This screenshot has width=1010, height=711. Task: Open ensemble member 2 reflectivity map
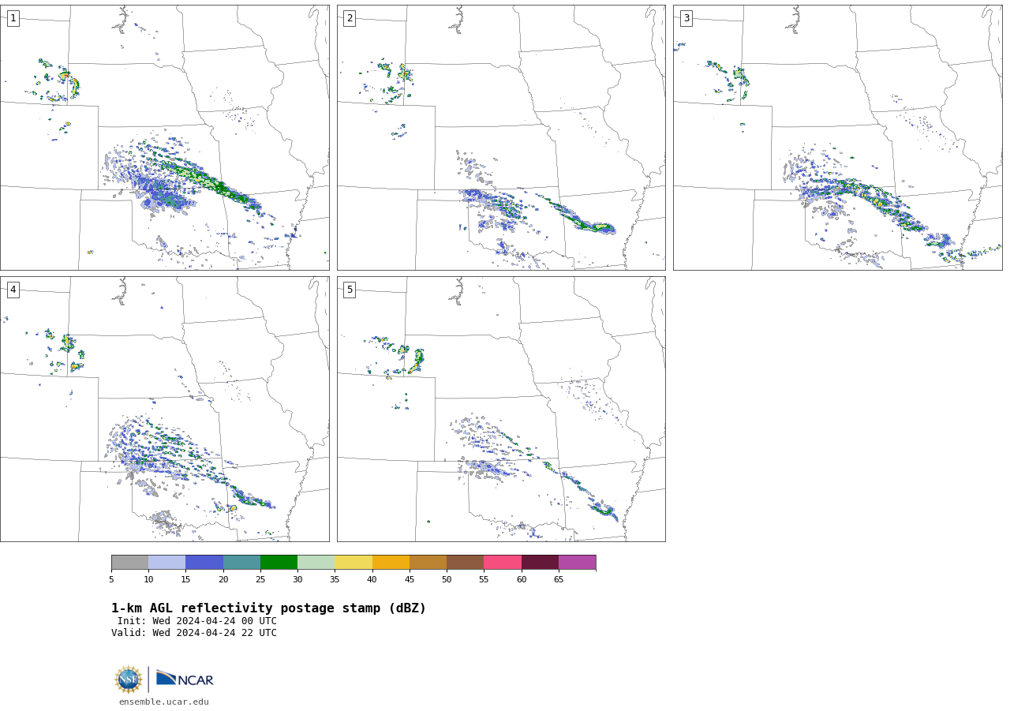pos(501,137)
